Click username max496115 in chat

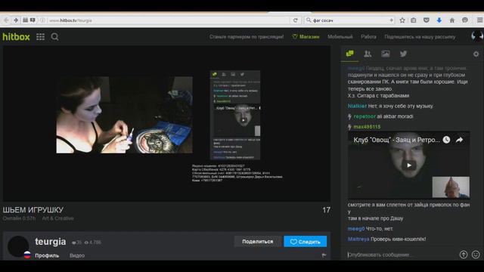[367, 127]
